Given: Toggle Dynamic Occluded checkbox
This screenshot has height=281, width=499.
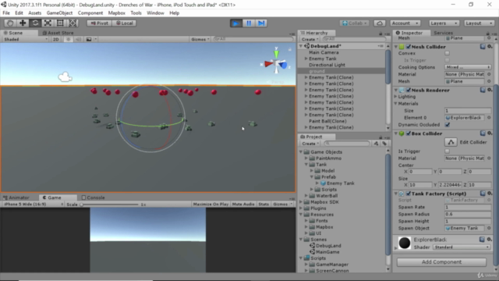Looking at the screenshot, I should (447, 125).
